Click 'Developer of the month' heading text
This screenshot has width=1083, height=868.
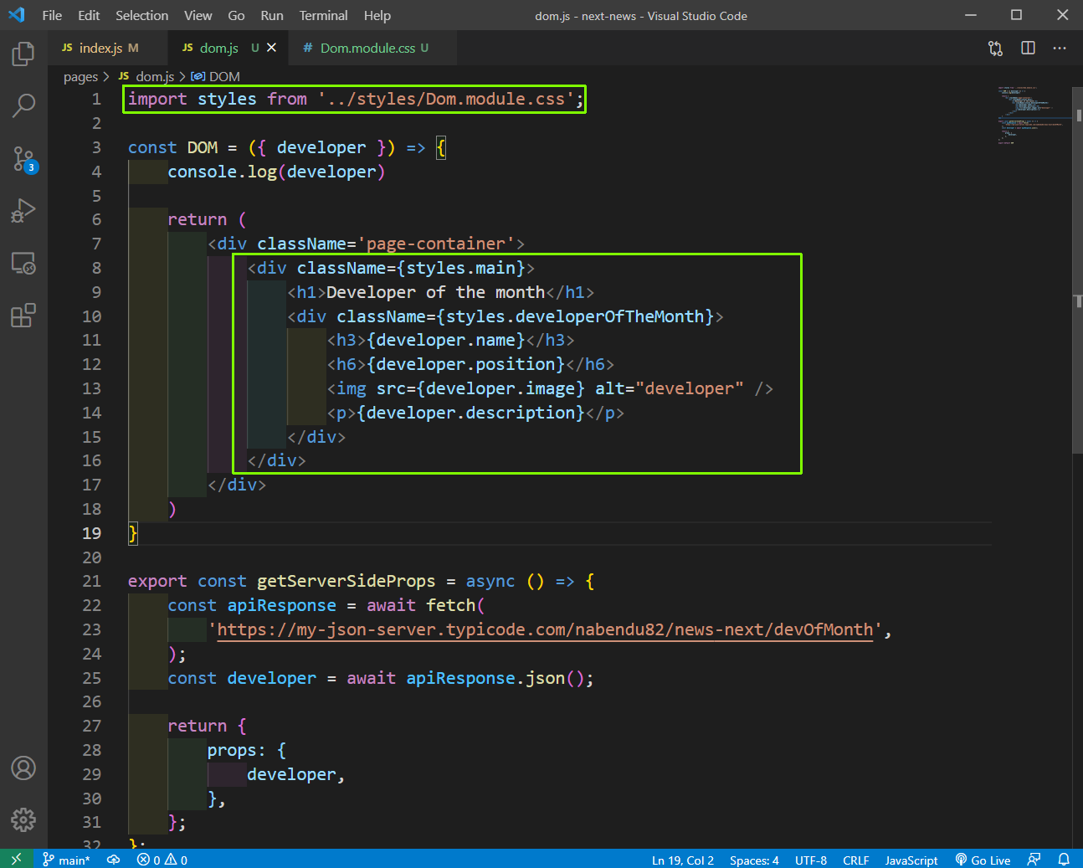[x=435, y=292]
